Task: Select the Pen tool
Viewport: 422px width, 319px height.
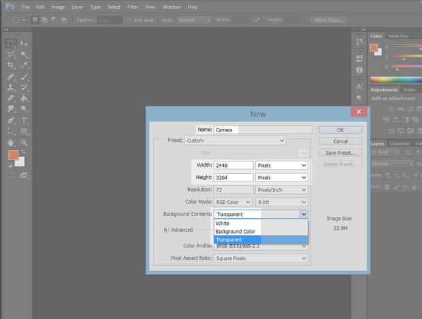Action: [10, 120]
